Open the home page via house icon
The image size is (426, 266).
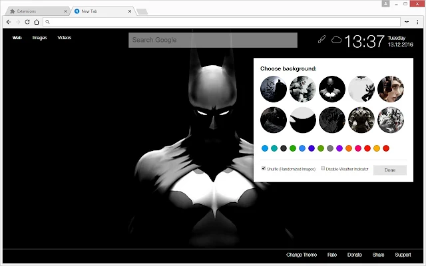37,22
